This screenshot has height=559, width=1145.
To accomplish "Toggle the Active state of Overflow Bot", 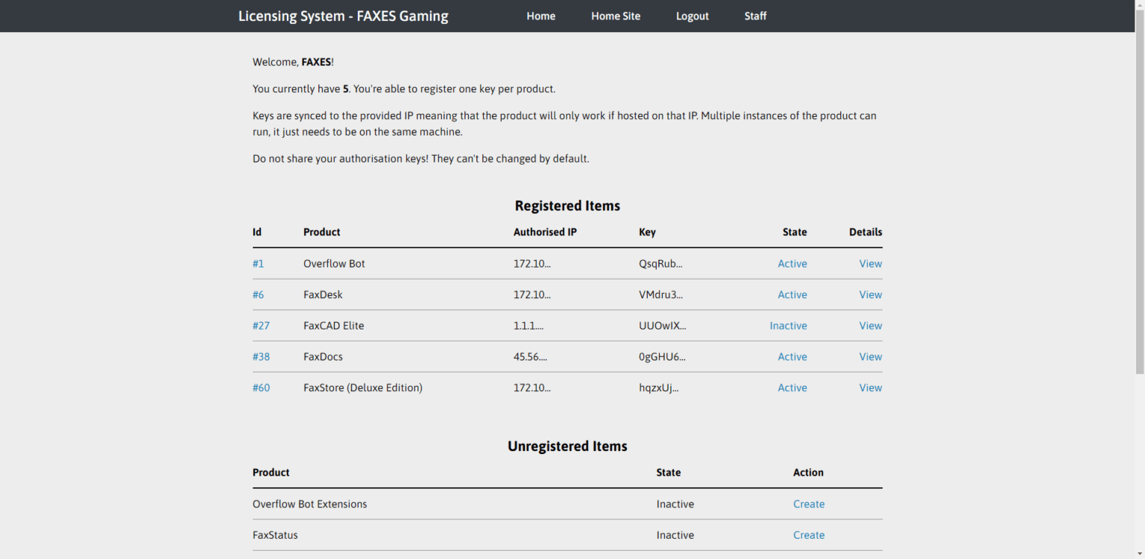I will click(x=792, y=263).
